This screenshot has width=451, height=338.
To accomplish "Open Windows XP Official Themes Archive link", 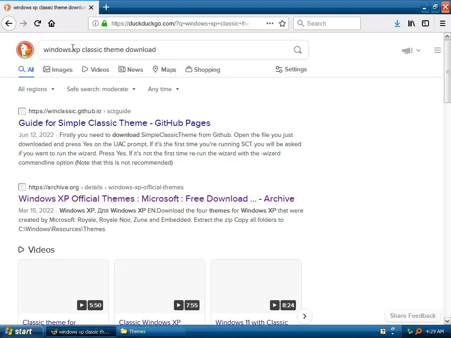I will pos(156,198).
